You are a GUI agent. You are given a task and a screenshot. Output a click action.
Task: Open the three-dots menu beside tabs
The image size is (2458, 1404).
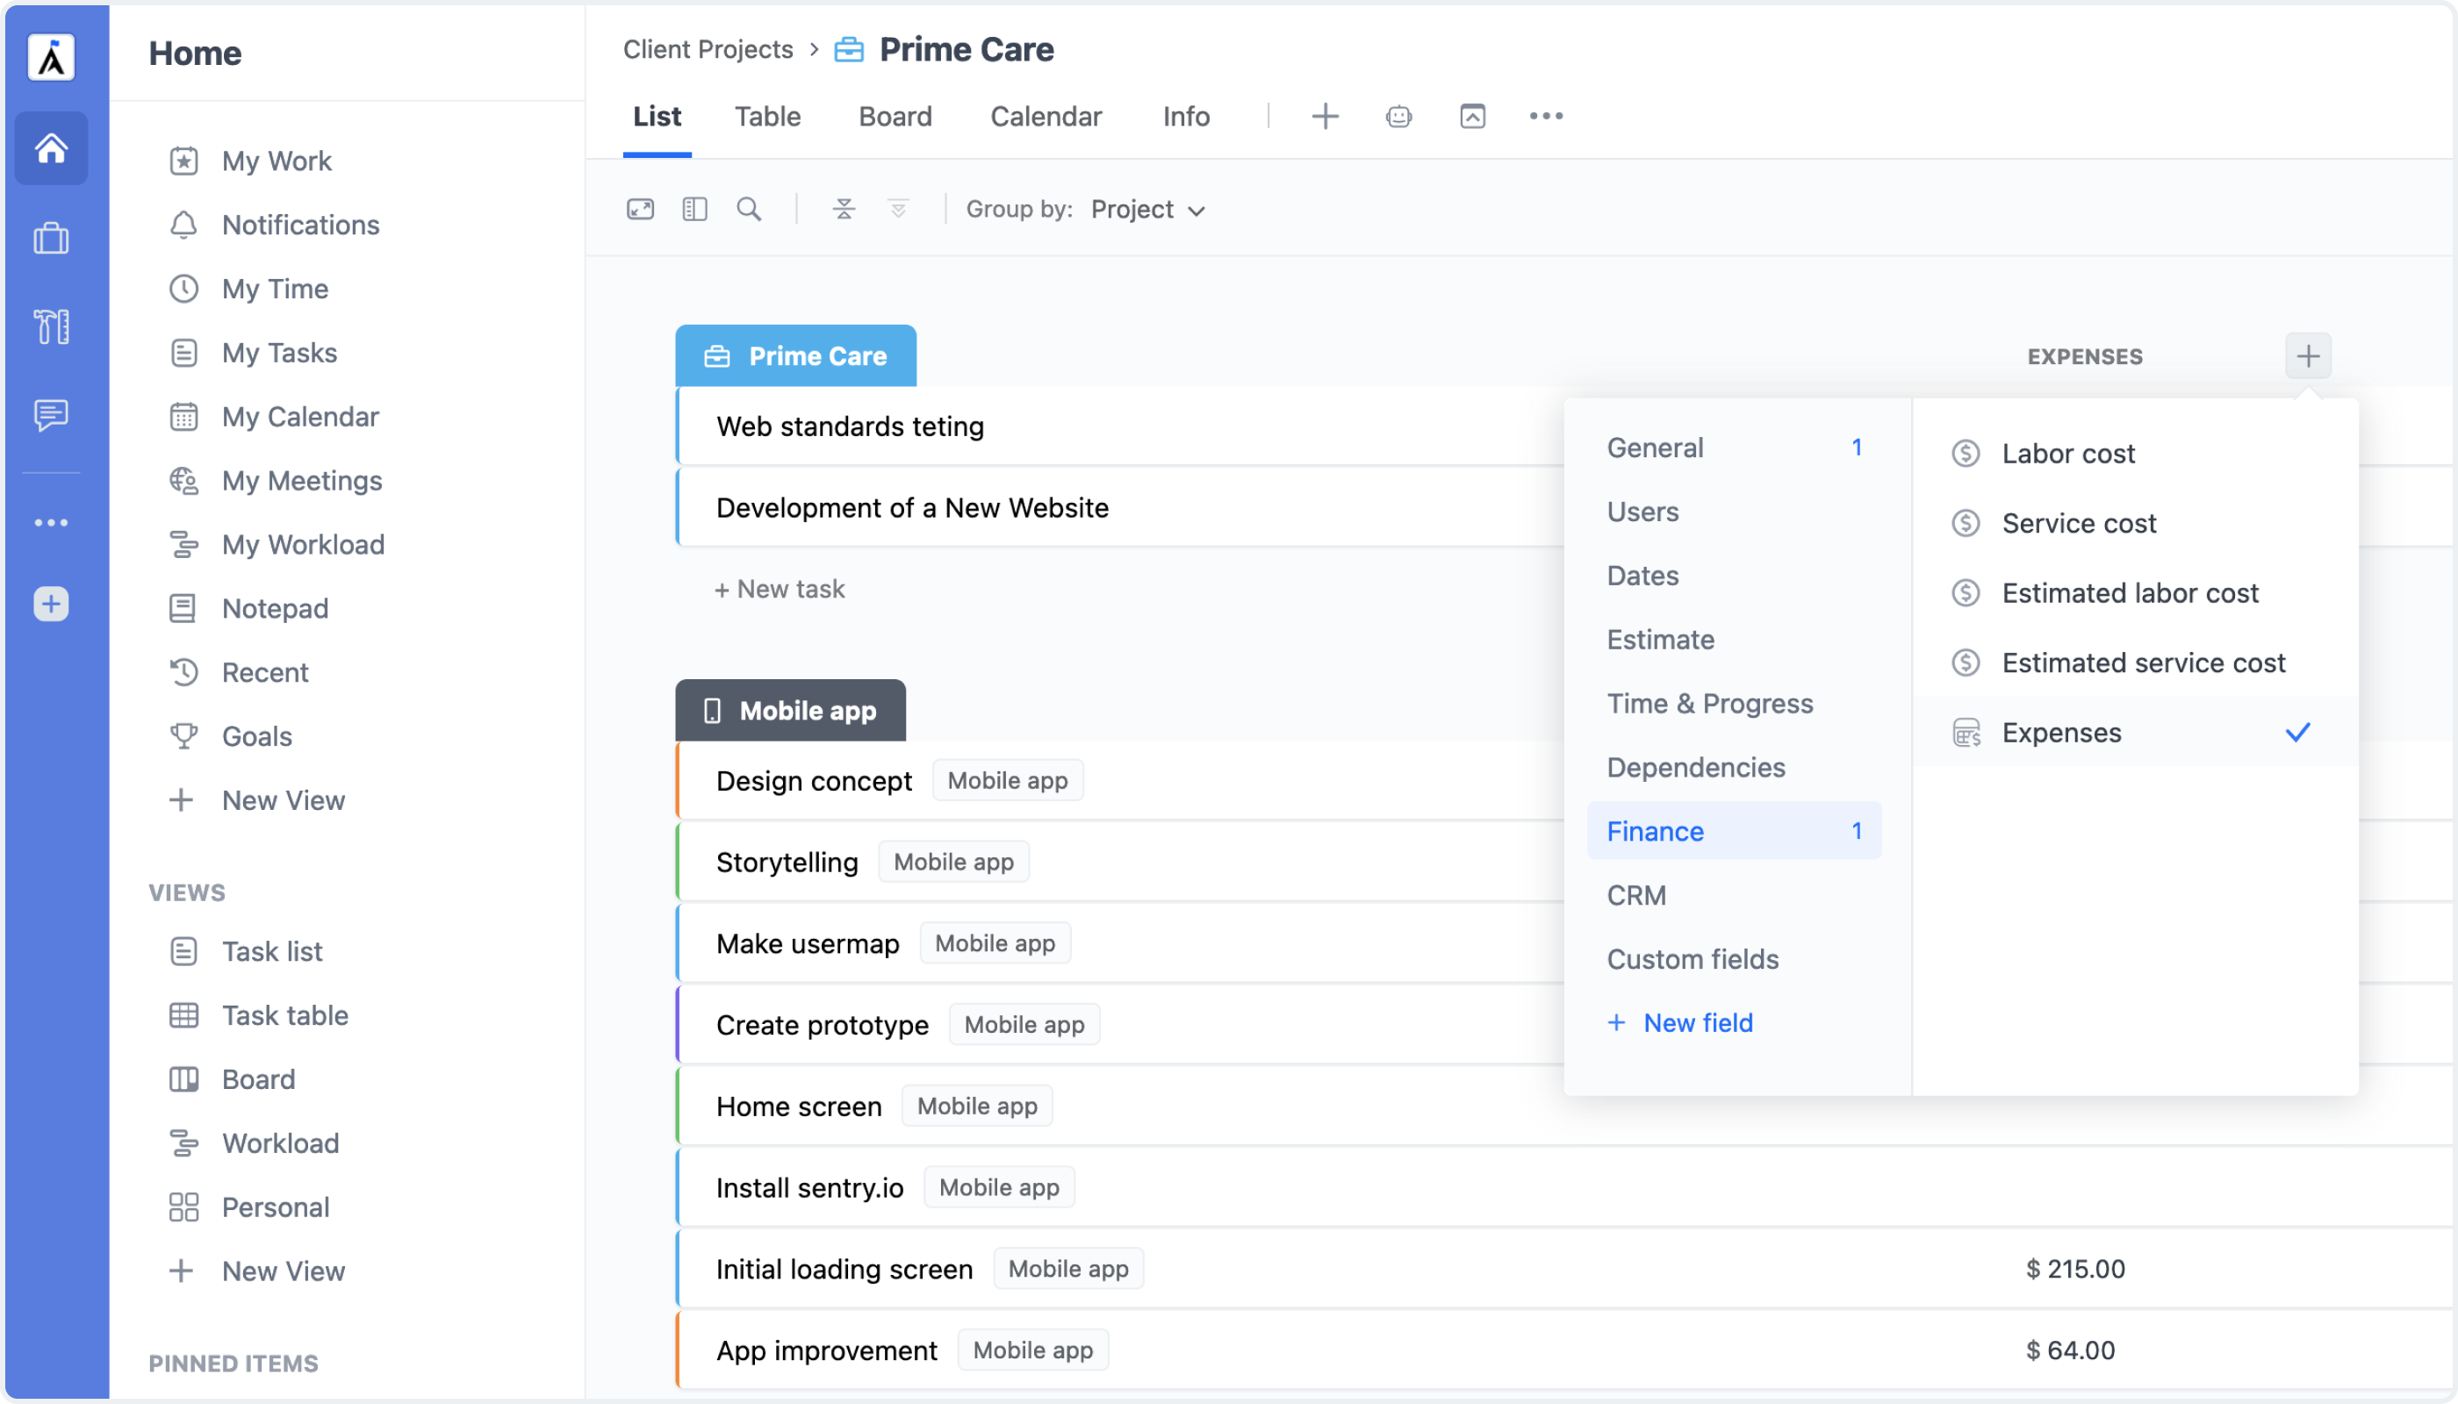1547,117
